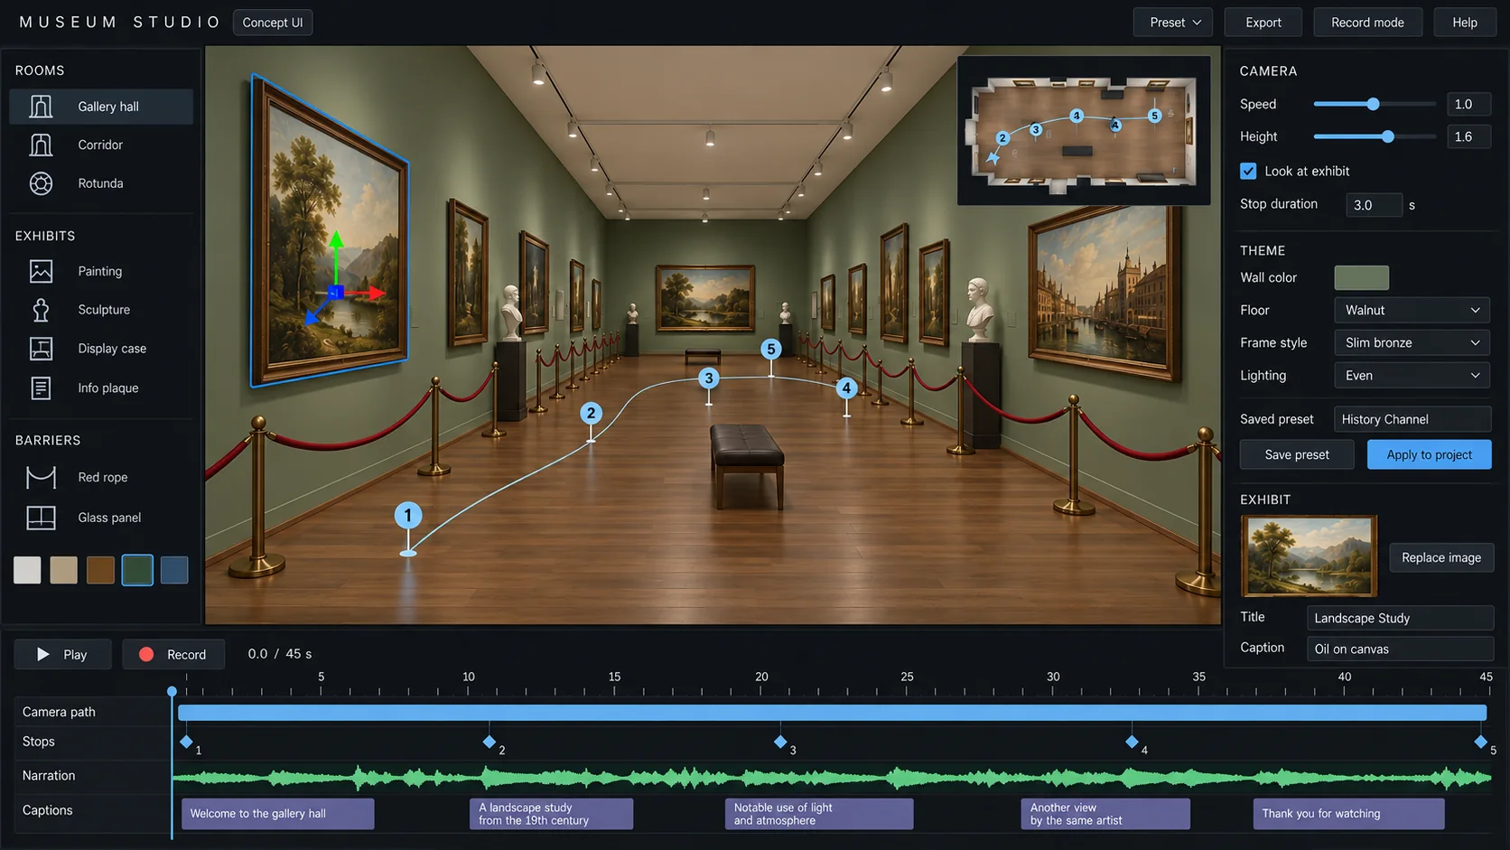This screenshot has height=850, width=1510.
Task: Click the Wall color swatch
Action: coord(1361,277)
